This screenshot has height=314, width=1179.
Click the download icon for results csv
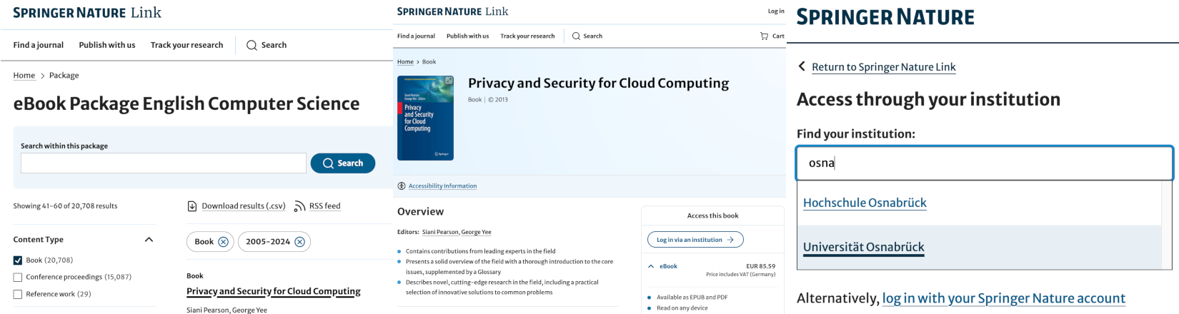[x=191, y=206]
